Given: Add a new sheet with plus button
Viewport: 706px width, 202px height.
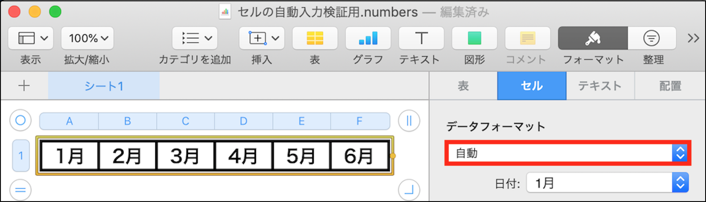Looking at the screenshot, I should coord(24,86).
